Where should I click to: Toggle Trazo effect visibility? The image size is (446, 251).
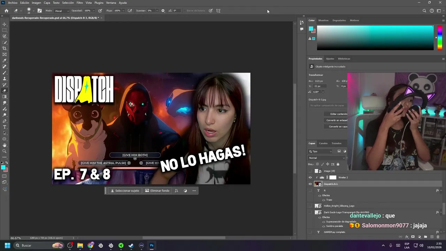(x=324, y=200)
